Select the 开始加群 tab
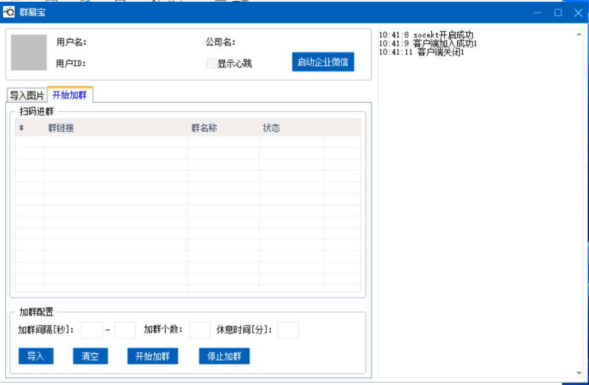The image size is (589, 385). coord(70,95)
